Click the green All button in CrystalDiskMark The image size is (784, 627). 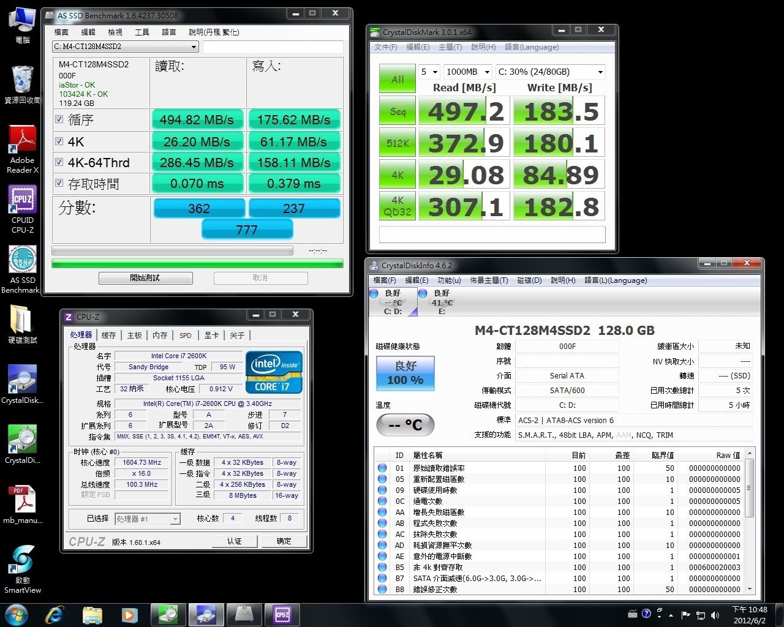[x=397, y=79]
